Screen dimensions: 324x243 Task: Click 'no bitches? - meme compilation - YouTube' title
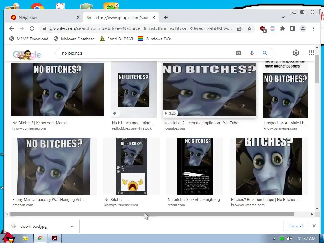(201, 123)
